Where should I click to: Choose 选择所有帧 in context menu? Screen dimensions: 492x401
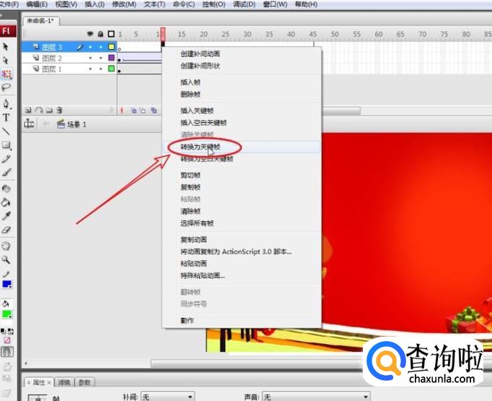click(241, 223)
